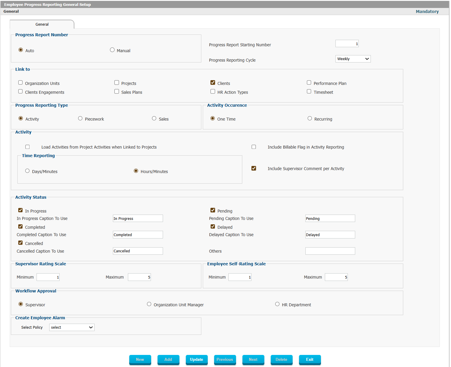Select One Time activity occurrence
Viewport: 451px width, 367px height.
[213, 118]
